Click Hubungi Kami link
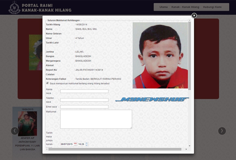This screenshot has height=160, width=236. pyautogui.click(x=212, y=7)
